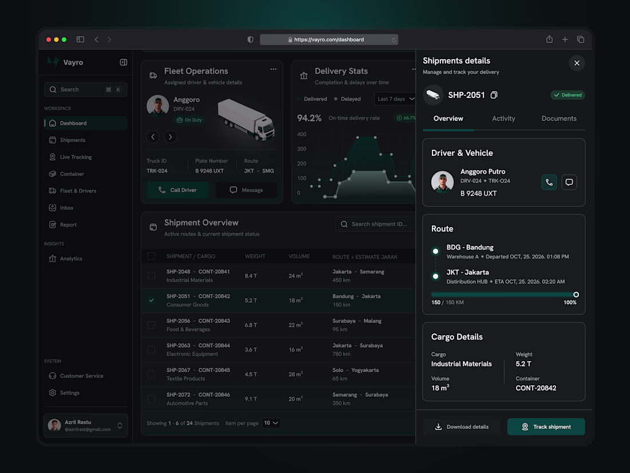Screen dimensions: 630x473
Task: Collapse the Vayro sidebar
Action: coord(123,62)
